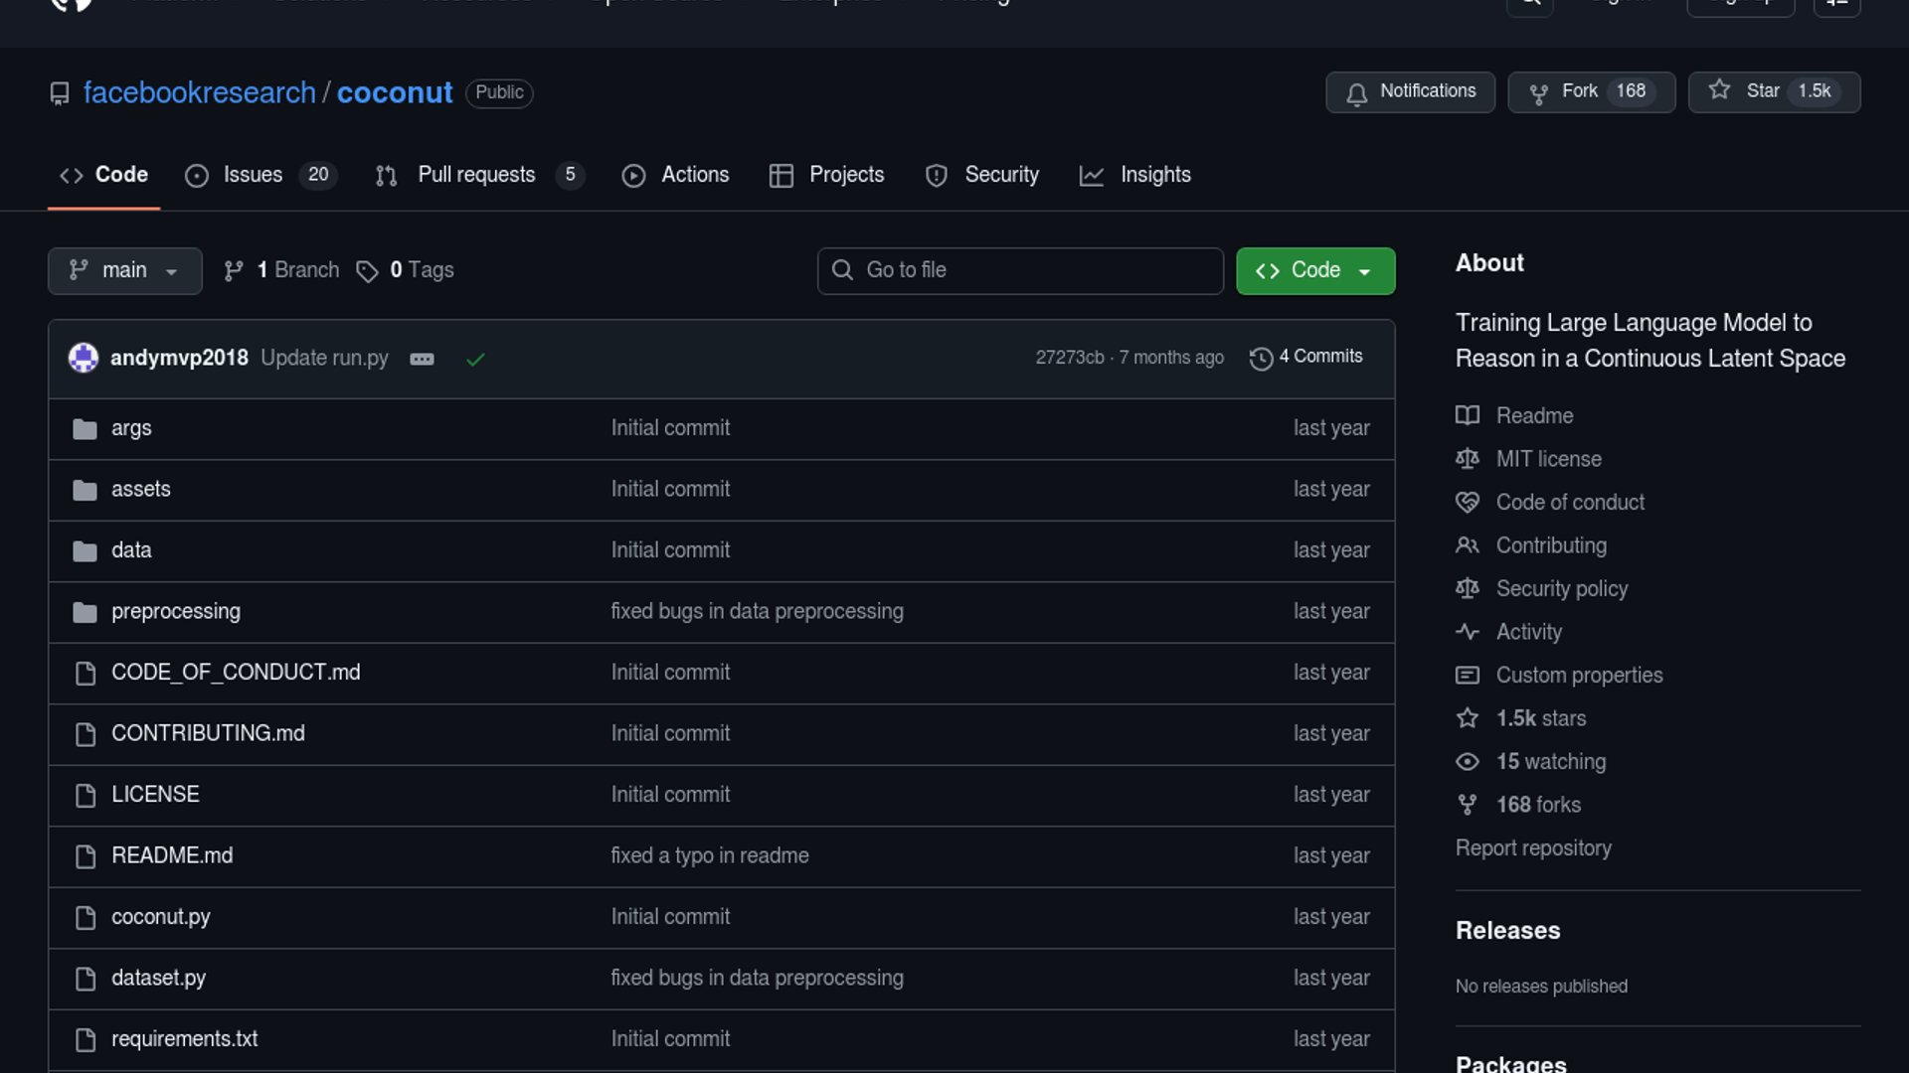Open the 4 Commits history

point(1306,357)
